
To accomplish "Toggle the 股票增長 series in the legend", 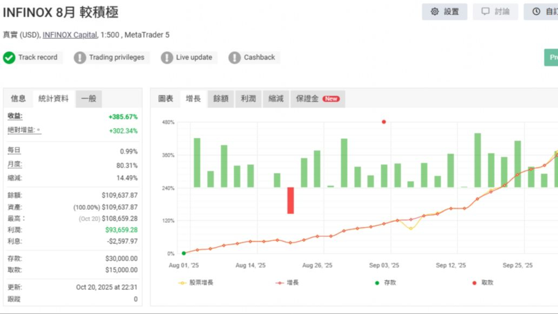I will 196,283.
